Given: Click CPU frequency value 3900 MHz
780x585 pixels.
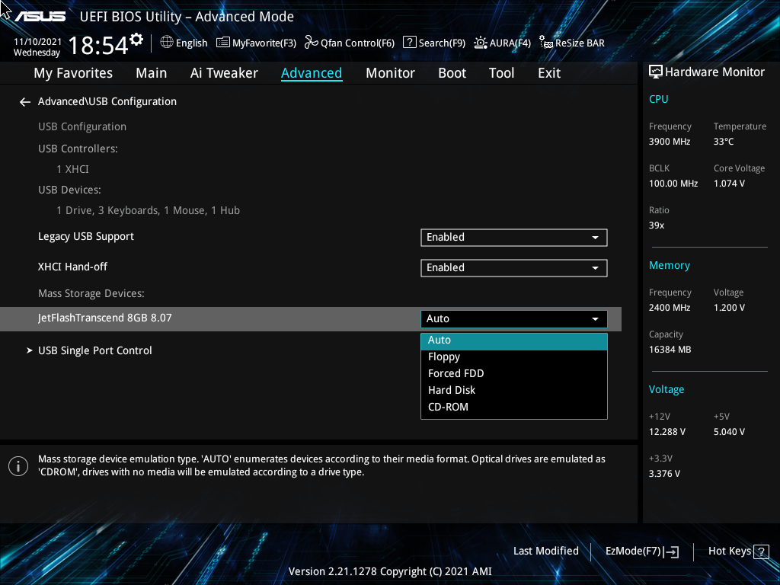Looking at the screenshot, I should 670,142.
